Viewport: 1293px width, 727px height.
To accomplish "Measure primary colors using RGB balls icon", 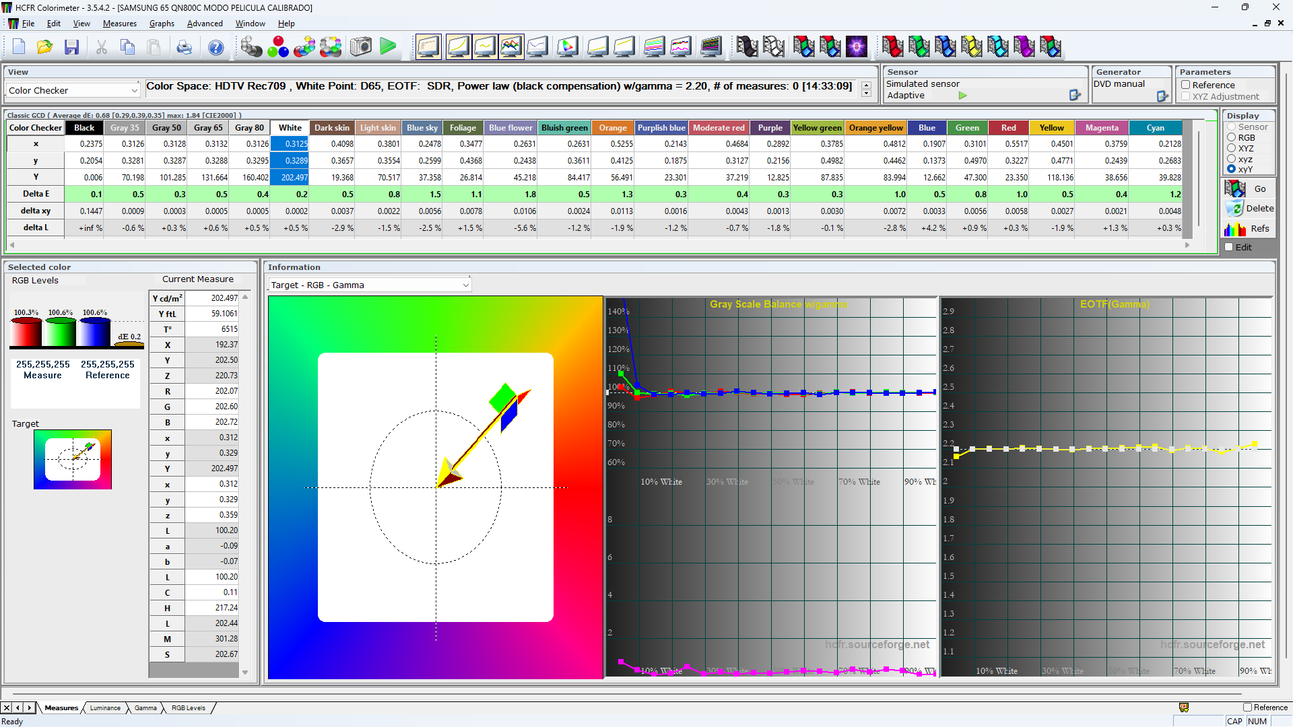I will click(x=277, y=46).
